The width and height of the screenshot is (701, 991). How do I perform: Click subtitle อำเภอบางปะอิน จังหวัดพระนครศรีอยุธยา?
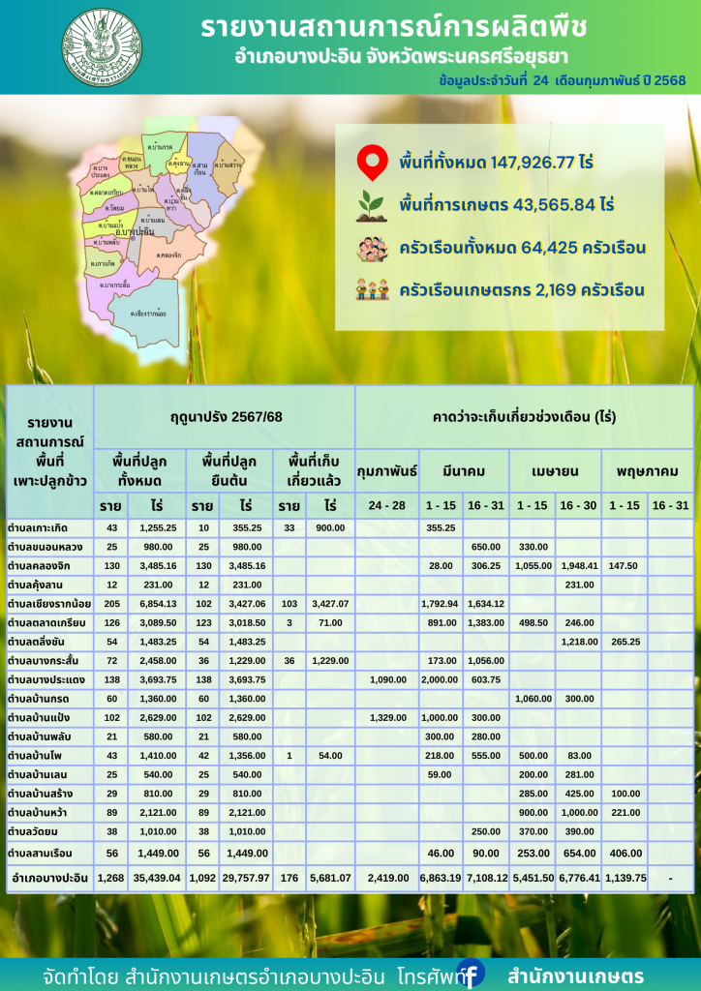pyautogui.click(x=401, y=57)
